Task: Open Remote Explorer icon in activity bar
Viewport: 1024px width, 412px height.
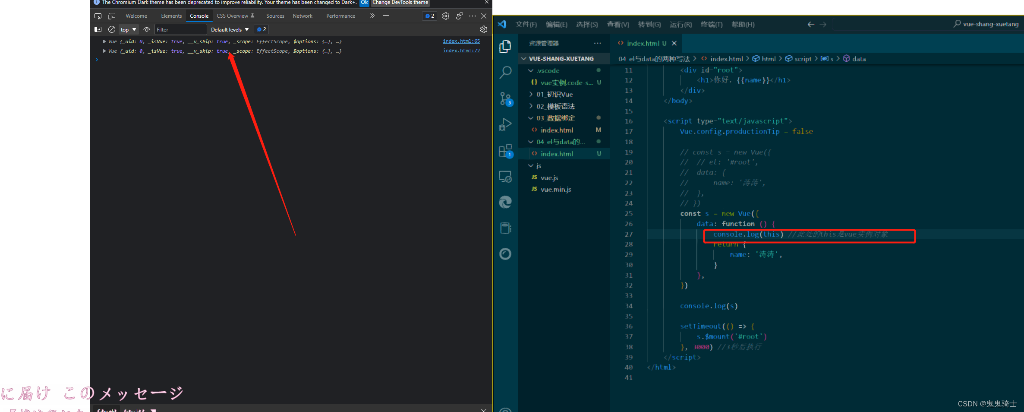Action: point(505,176)
